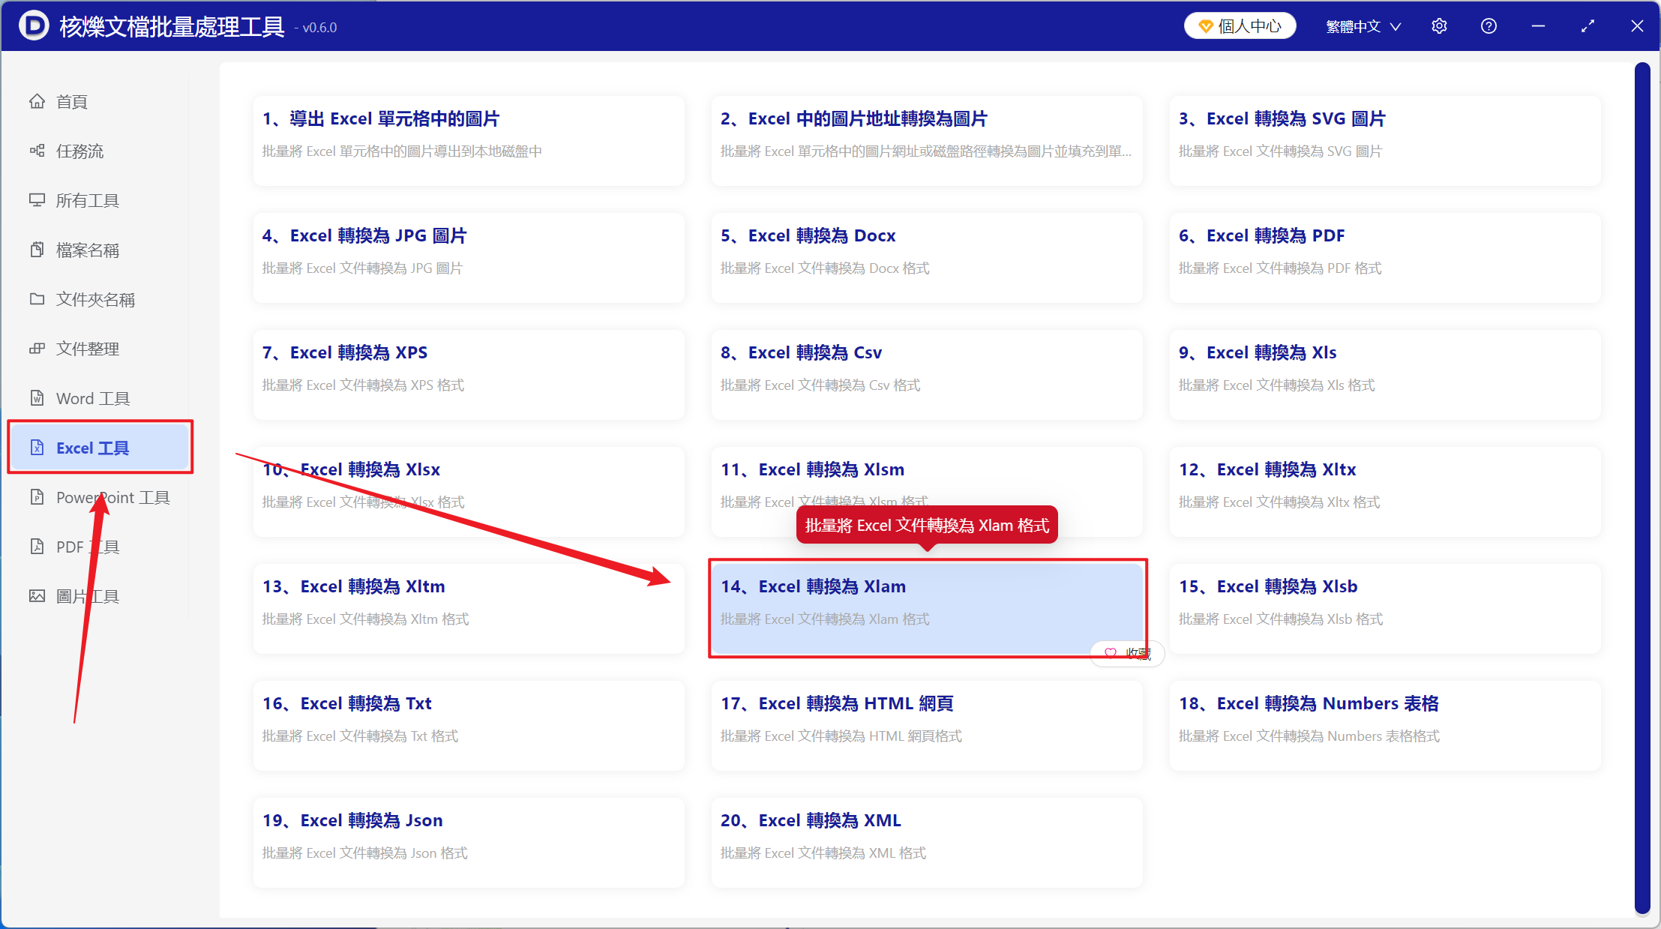Click the picture icon beside 圖片工具
The width and height of the screenshot is (1661, 929).
click(37, 596)
